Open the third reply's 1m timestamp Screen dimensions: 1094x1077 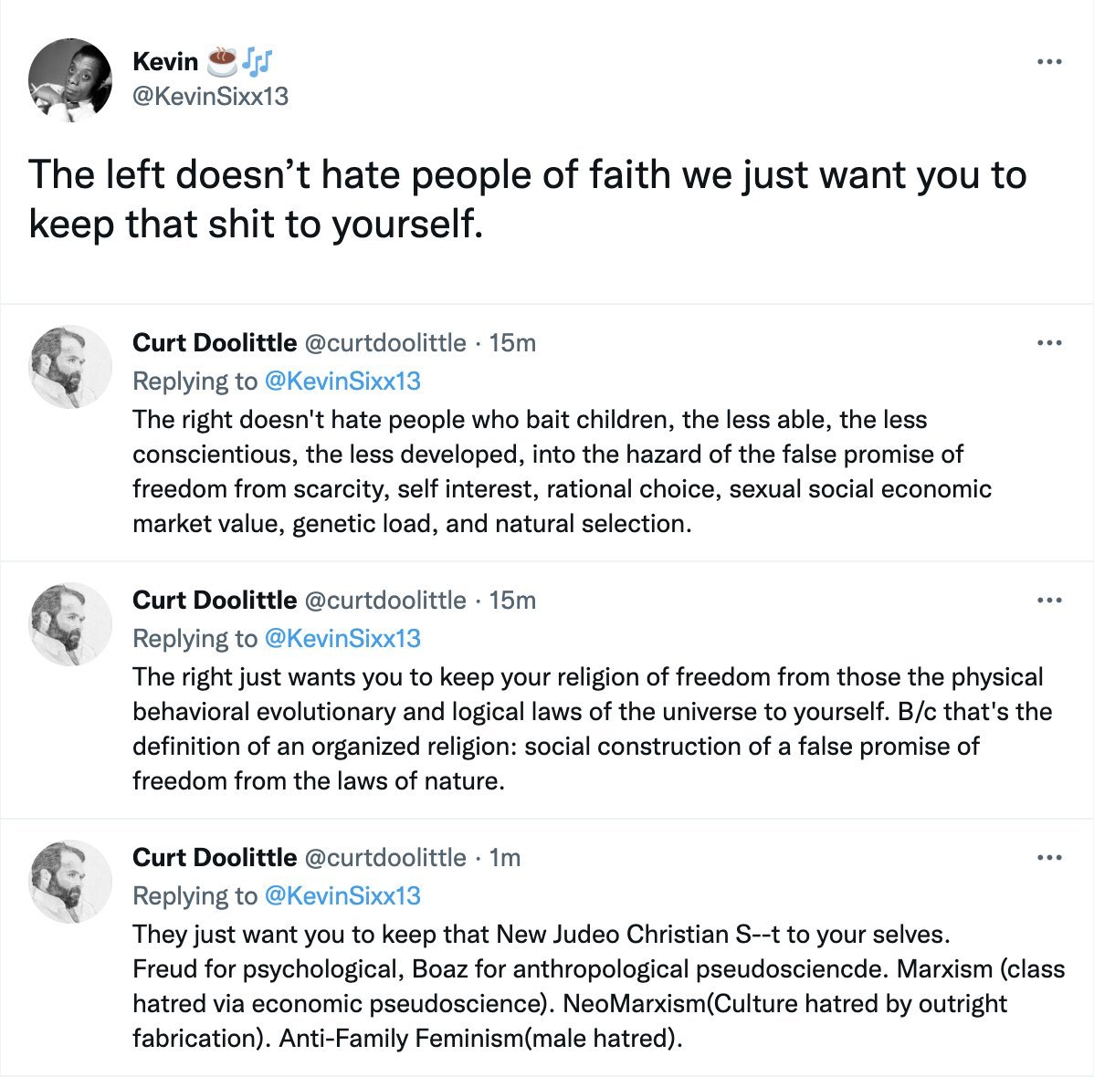[x=505, y=858]
